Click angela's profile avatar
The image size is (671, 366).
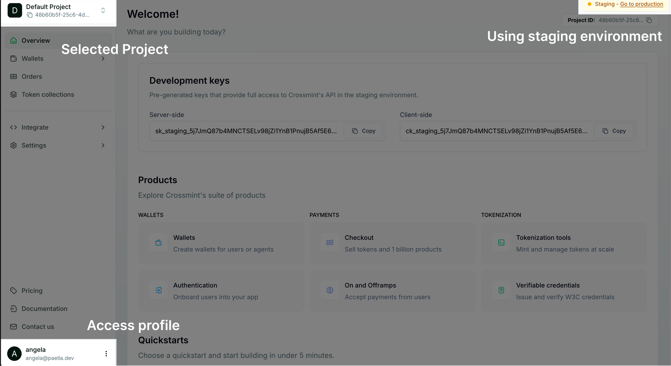(x=14, y=354)
